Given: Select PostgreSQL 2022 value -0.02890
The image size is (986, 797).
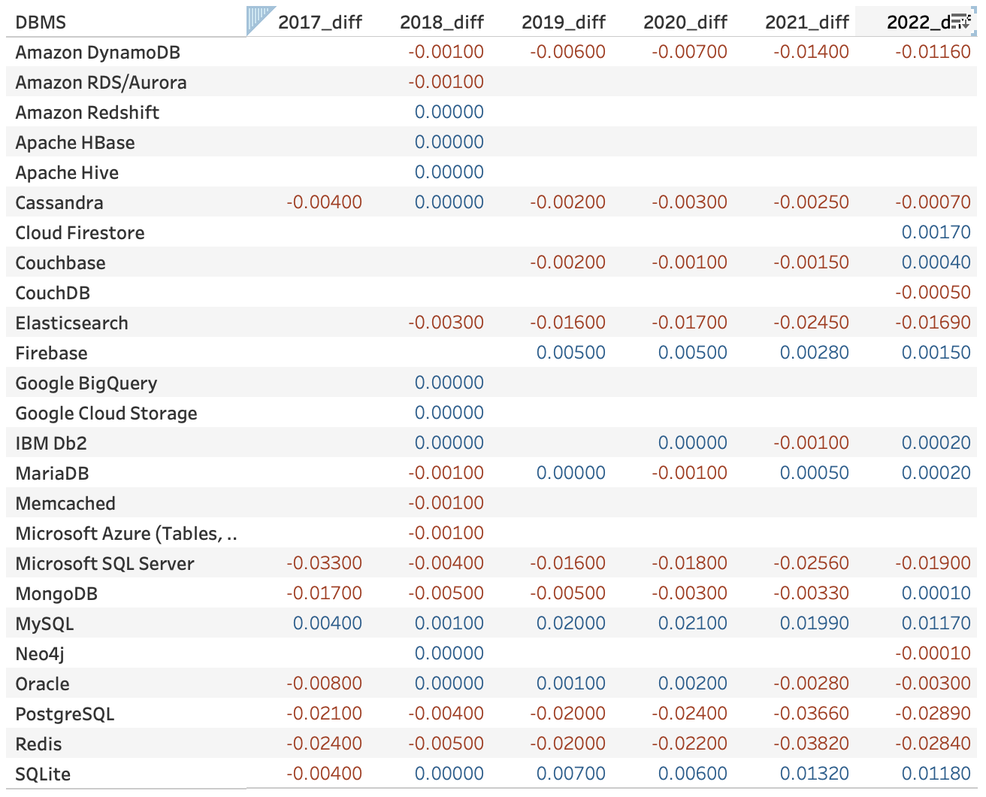Looking at the screenshot, I should 933,714.
